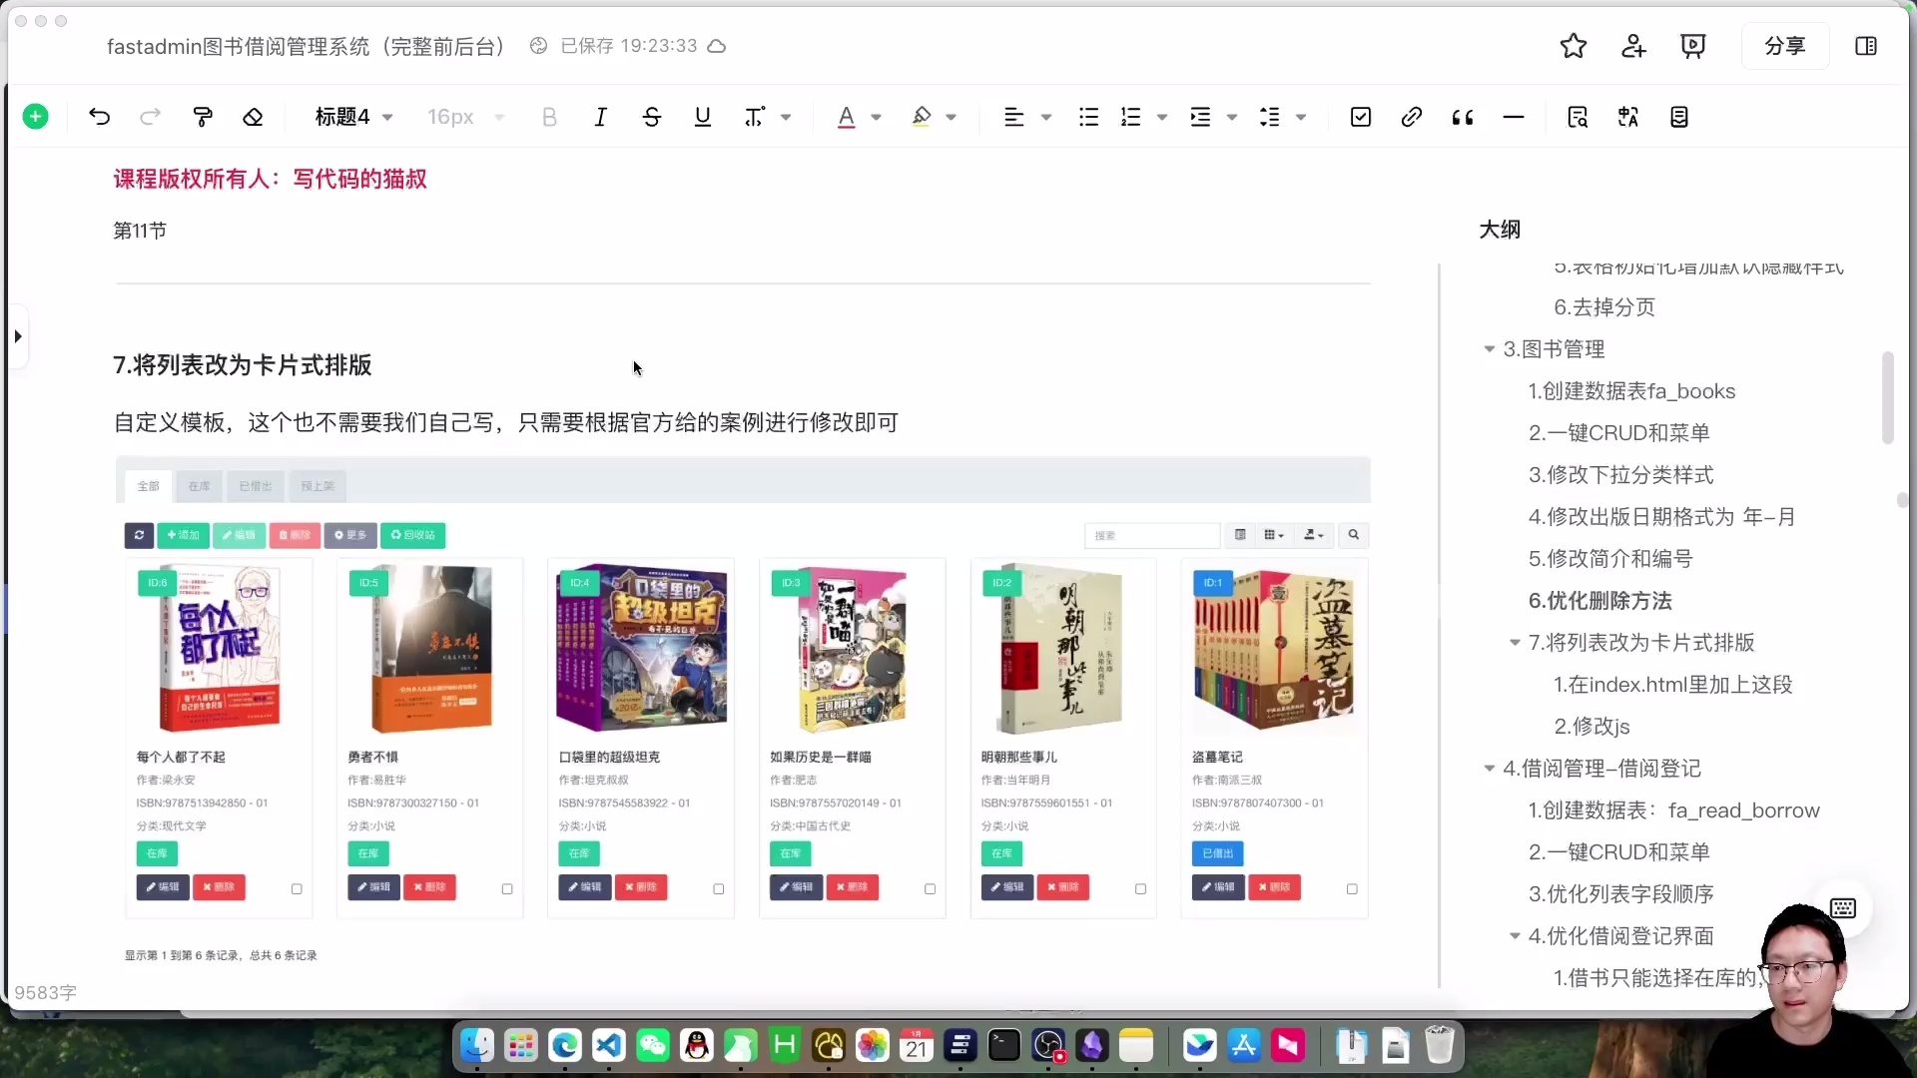The image size is (1917, 1078).
Task: Click the green plus insert button
Action: tap(35, 117)
